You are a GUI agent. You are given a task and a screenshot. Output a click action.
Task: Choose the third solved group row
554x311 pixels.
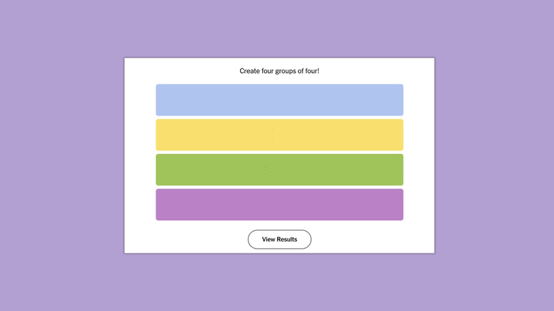tap(279, 170)
